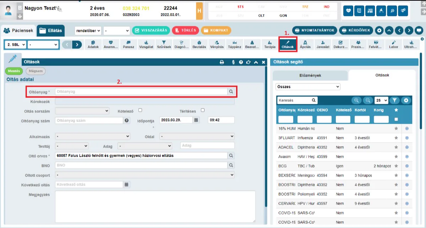Zoom in the vaccine table
This screenshot has height=228, width=426.
(x=356, y=100)
